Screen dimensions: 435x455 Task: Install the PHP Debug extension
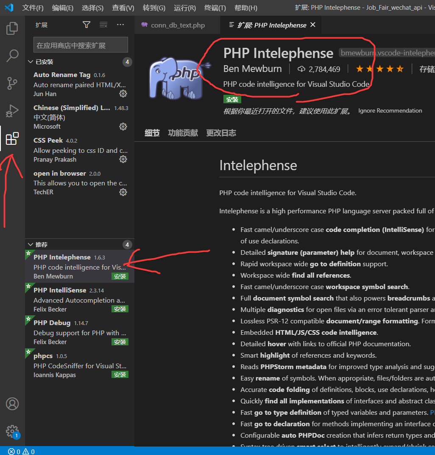click(120, 342)
